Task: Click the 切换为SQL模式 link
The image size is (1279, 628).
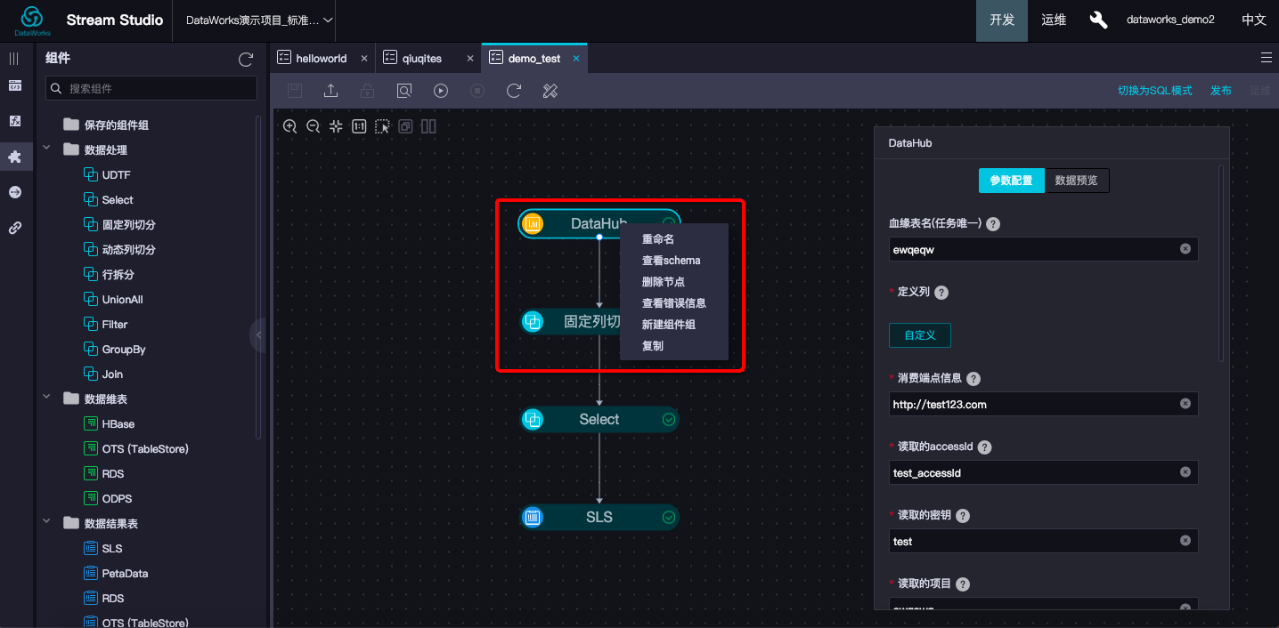Action: point(1155,91)
